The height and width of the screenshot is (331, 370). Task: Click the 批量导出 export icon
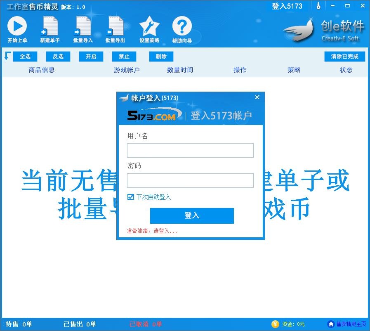tap(115, 26)
